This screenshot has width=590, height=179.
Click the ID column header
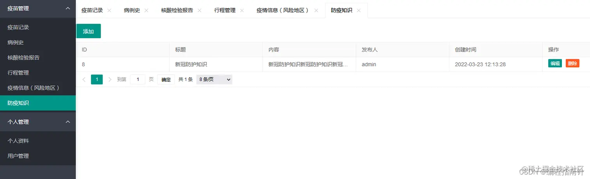[123, 50]
